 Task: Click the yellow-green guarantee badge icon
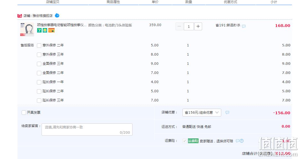click(45, 30)
